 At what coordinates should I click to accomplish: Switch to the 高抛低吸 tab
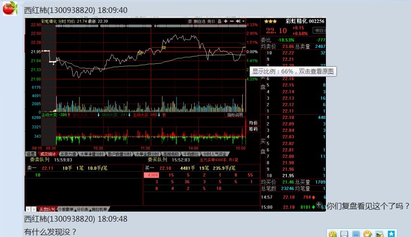coord(171,154)
